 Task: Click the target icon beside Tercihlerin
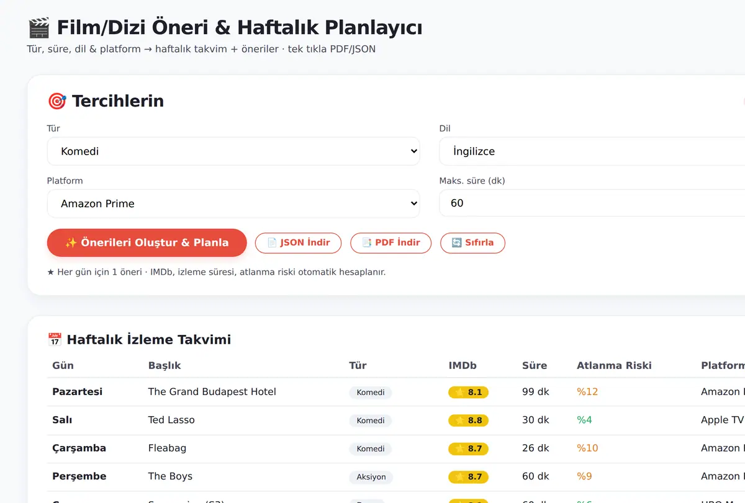point(56,101)
